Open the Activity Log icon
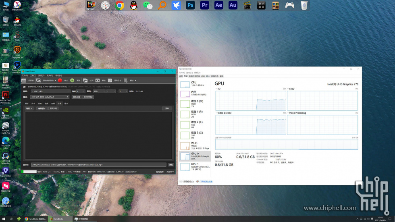Viewport: 395px width, 222px height. [110, 81]
